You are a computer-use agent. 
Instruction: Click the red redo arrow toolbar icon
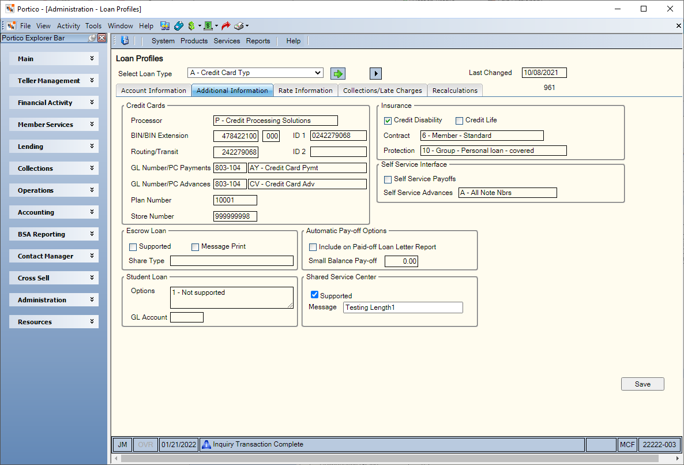point(226,26)
